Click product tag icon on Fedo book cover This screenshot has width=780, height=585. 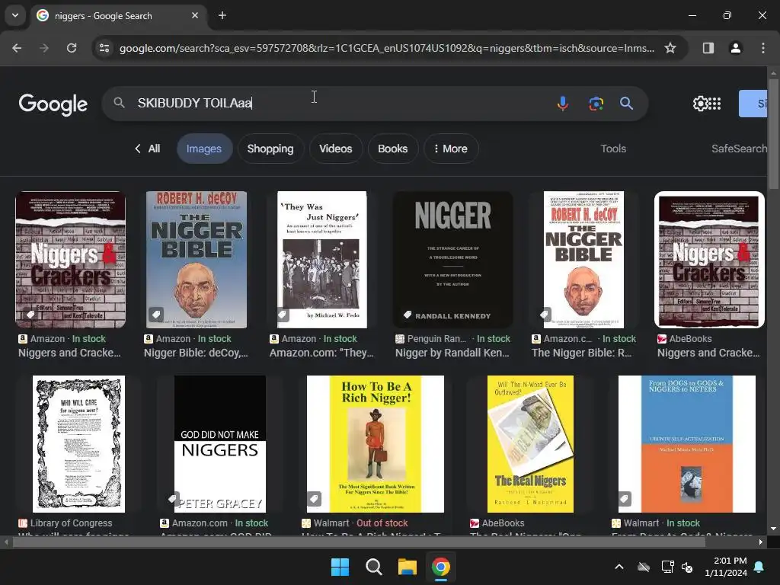pos(283,315)
